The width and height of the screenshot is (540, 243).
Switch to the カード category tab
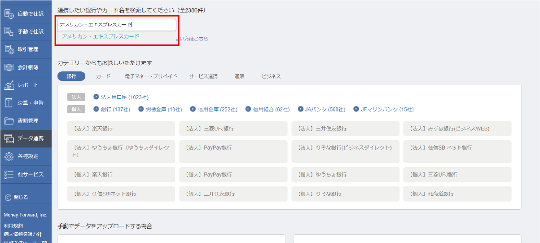click(x=103, y=76)
